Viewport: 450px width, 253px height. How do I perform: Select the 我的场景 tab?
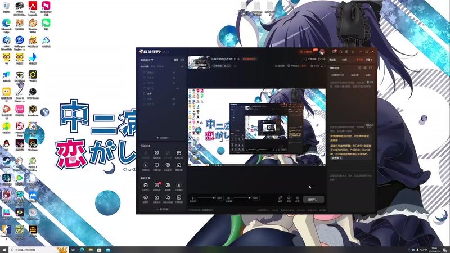[145, 66]
